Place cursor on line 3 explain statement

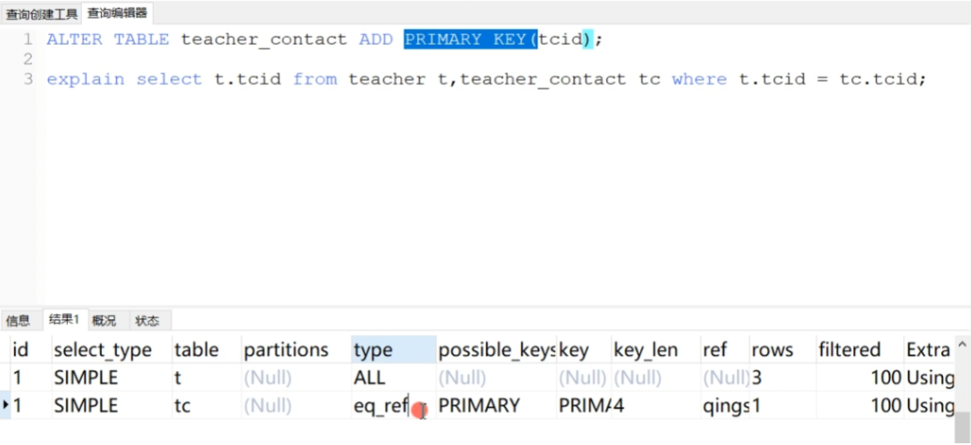(x=486, y=79)
